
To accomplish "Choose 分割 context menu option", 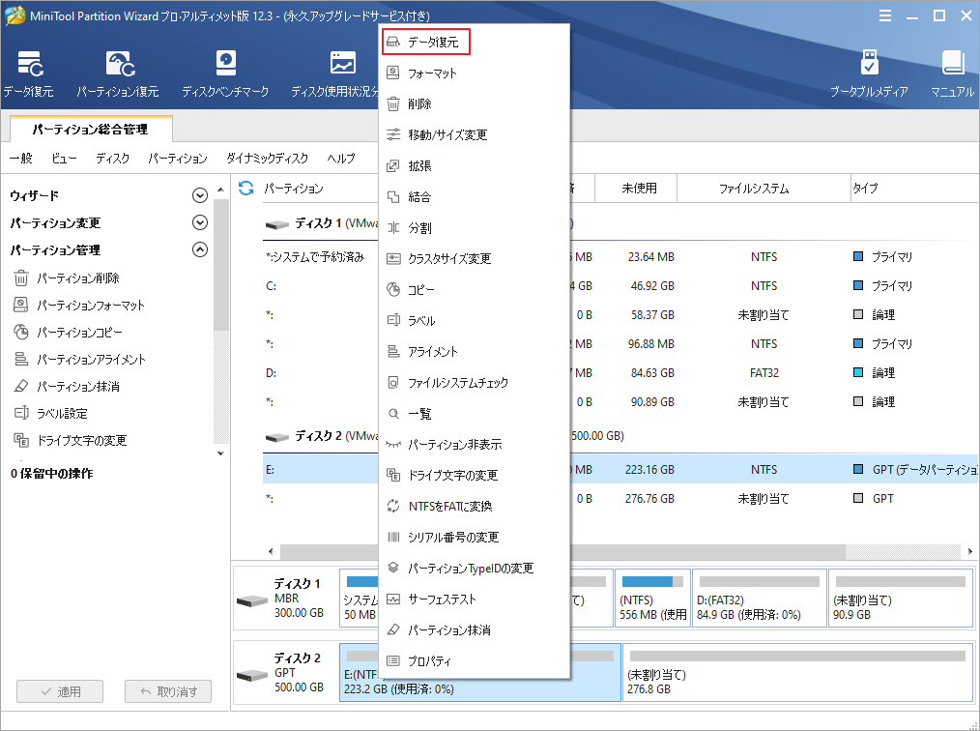I will coord(475,227).
